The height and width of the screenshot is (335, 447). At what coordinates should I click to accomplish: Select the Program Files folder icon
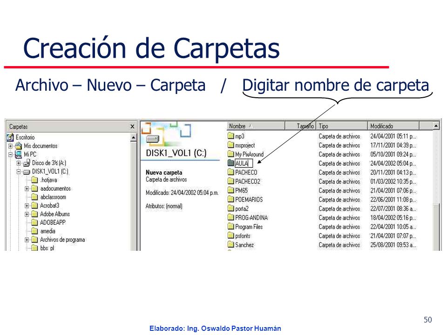[230, 227]
